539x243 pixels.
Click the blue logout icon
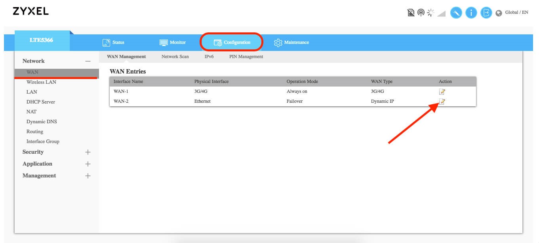pyautogui.click(x=486, y=13)
